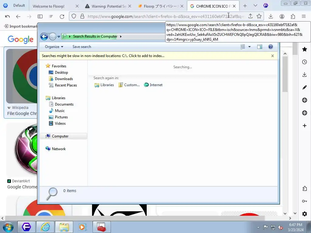Image resolution: width=311 pixels, height=233 pixels.
Task: Open history clock in Floorp side panel
Action: pyautogui.click(x=304, y=62)
